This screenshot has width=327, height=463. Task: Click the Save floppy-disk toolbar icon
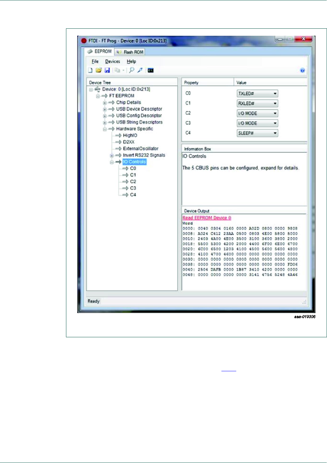[107, 70]
